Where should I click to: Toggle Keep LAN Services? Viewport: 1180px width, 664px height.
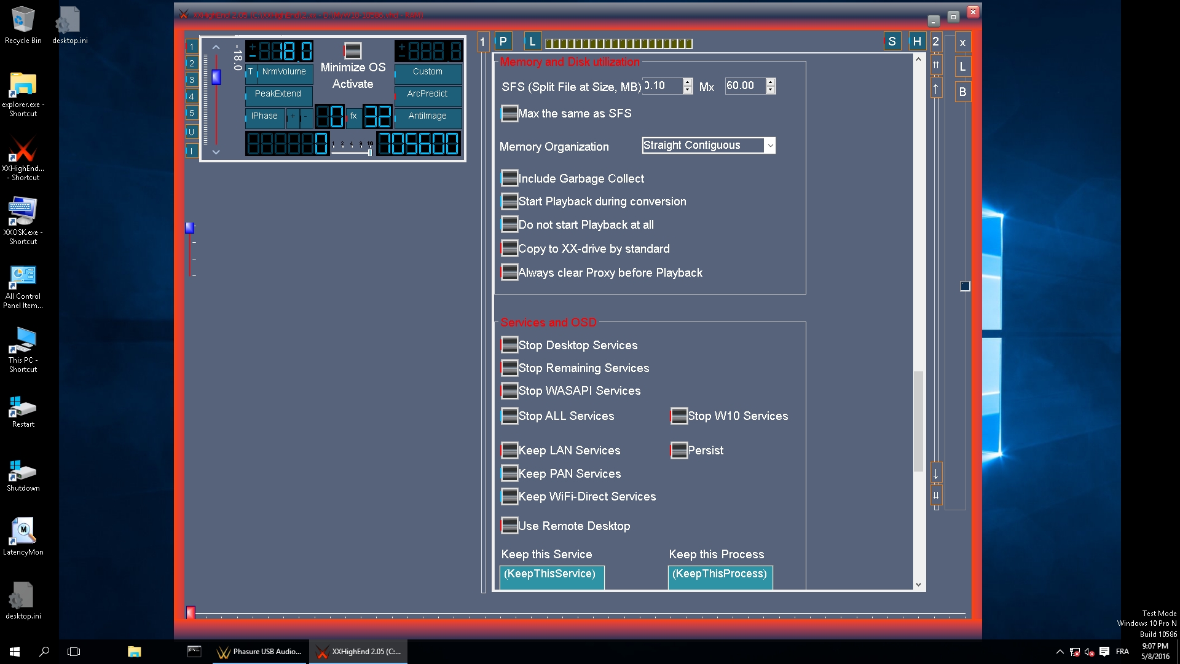pos(509,450)
